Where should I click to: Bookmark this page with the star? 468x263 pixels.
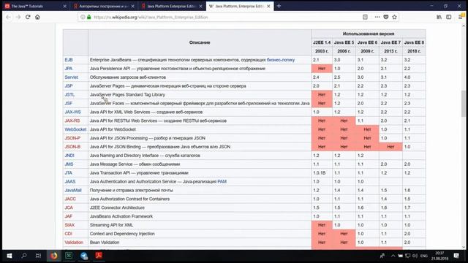coord(395,17)
